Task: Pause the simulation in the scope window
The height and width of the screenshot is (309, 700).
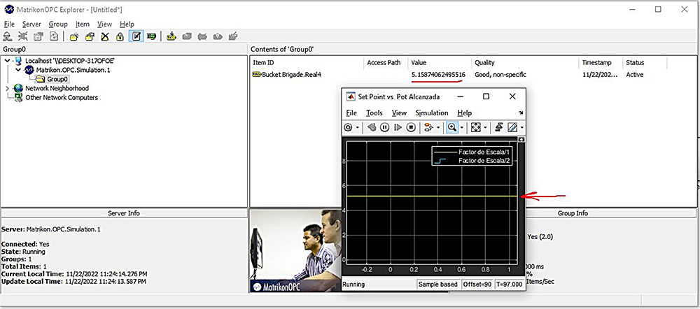Action: (x=384, y=127)
